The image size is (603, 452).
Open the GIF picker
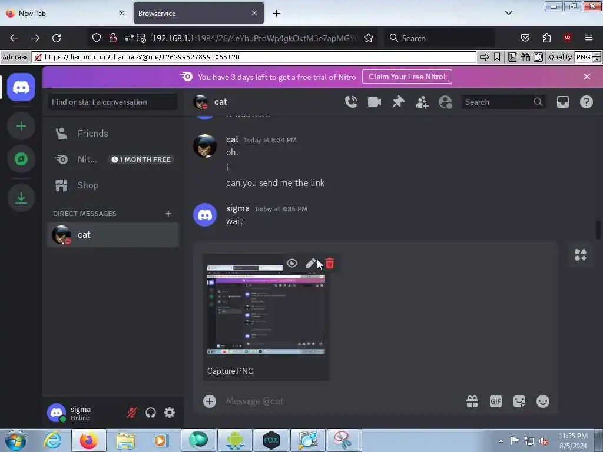point(496,401)
